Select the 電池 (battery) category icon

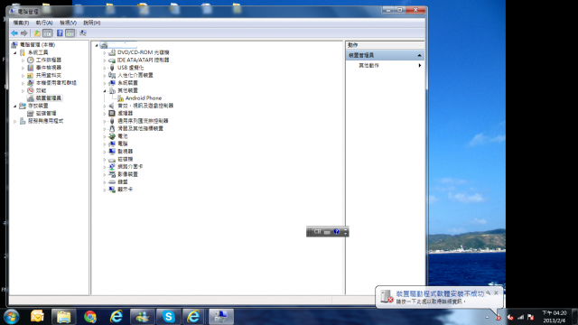click(112, 136)
